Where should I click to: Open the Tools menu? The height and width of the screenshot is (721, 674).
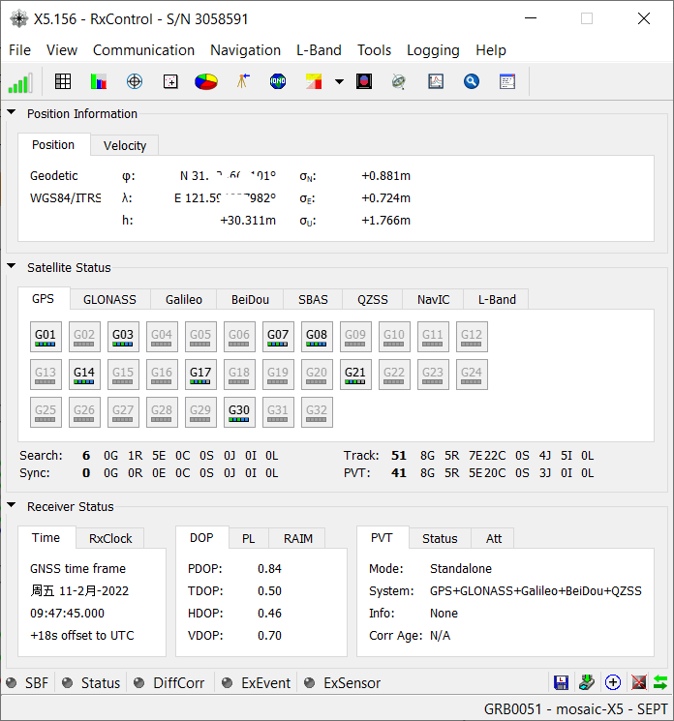tap(374, 50)
